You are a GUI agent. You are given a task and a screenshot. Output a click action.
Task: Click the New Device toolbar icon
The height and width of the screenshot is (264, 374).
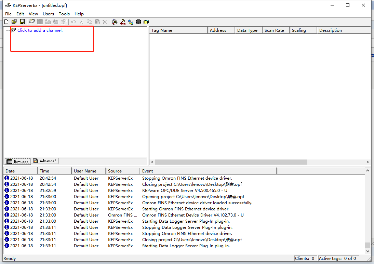40,22
